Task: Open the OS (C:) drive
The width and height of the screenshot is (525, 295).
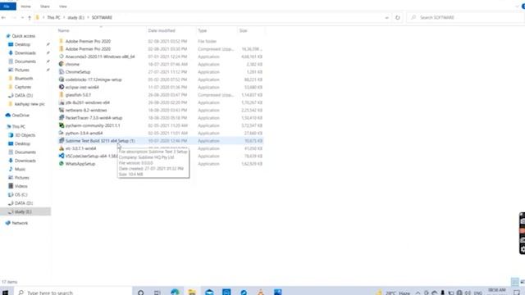Action: coord(21,195)
